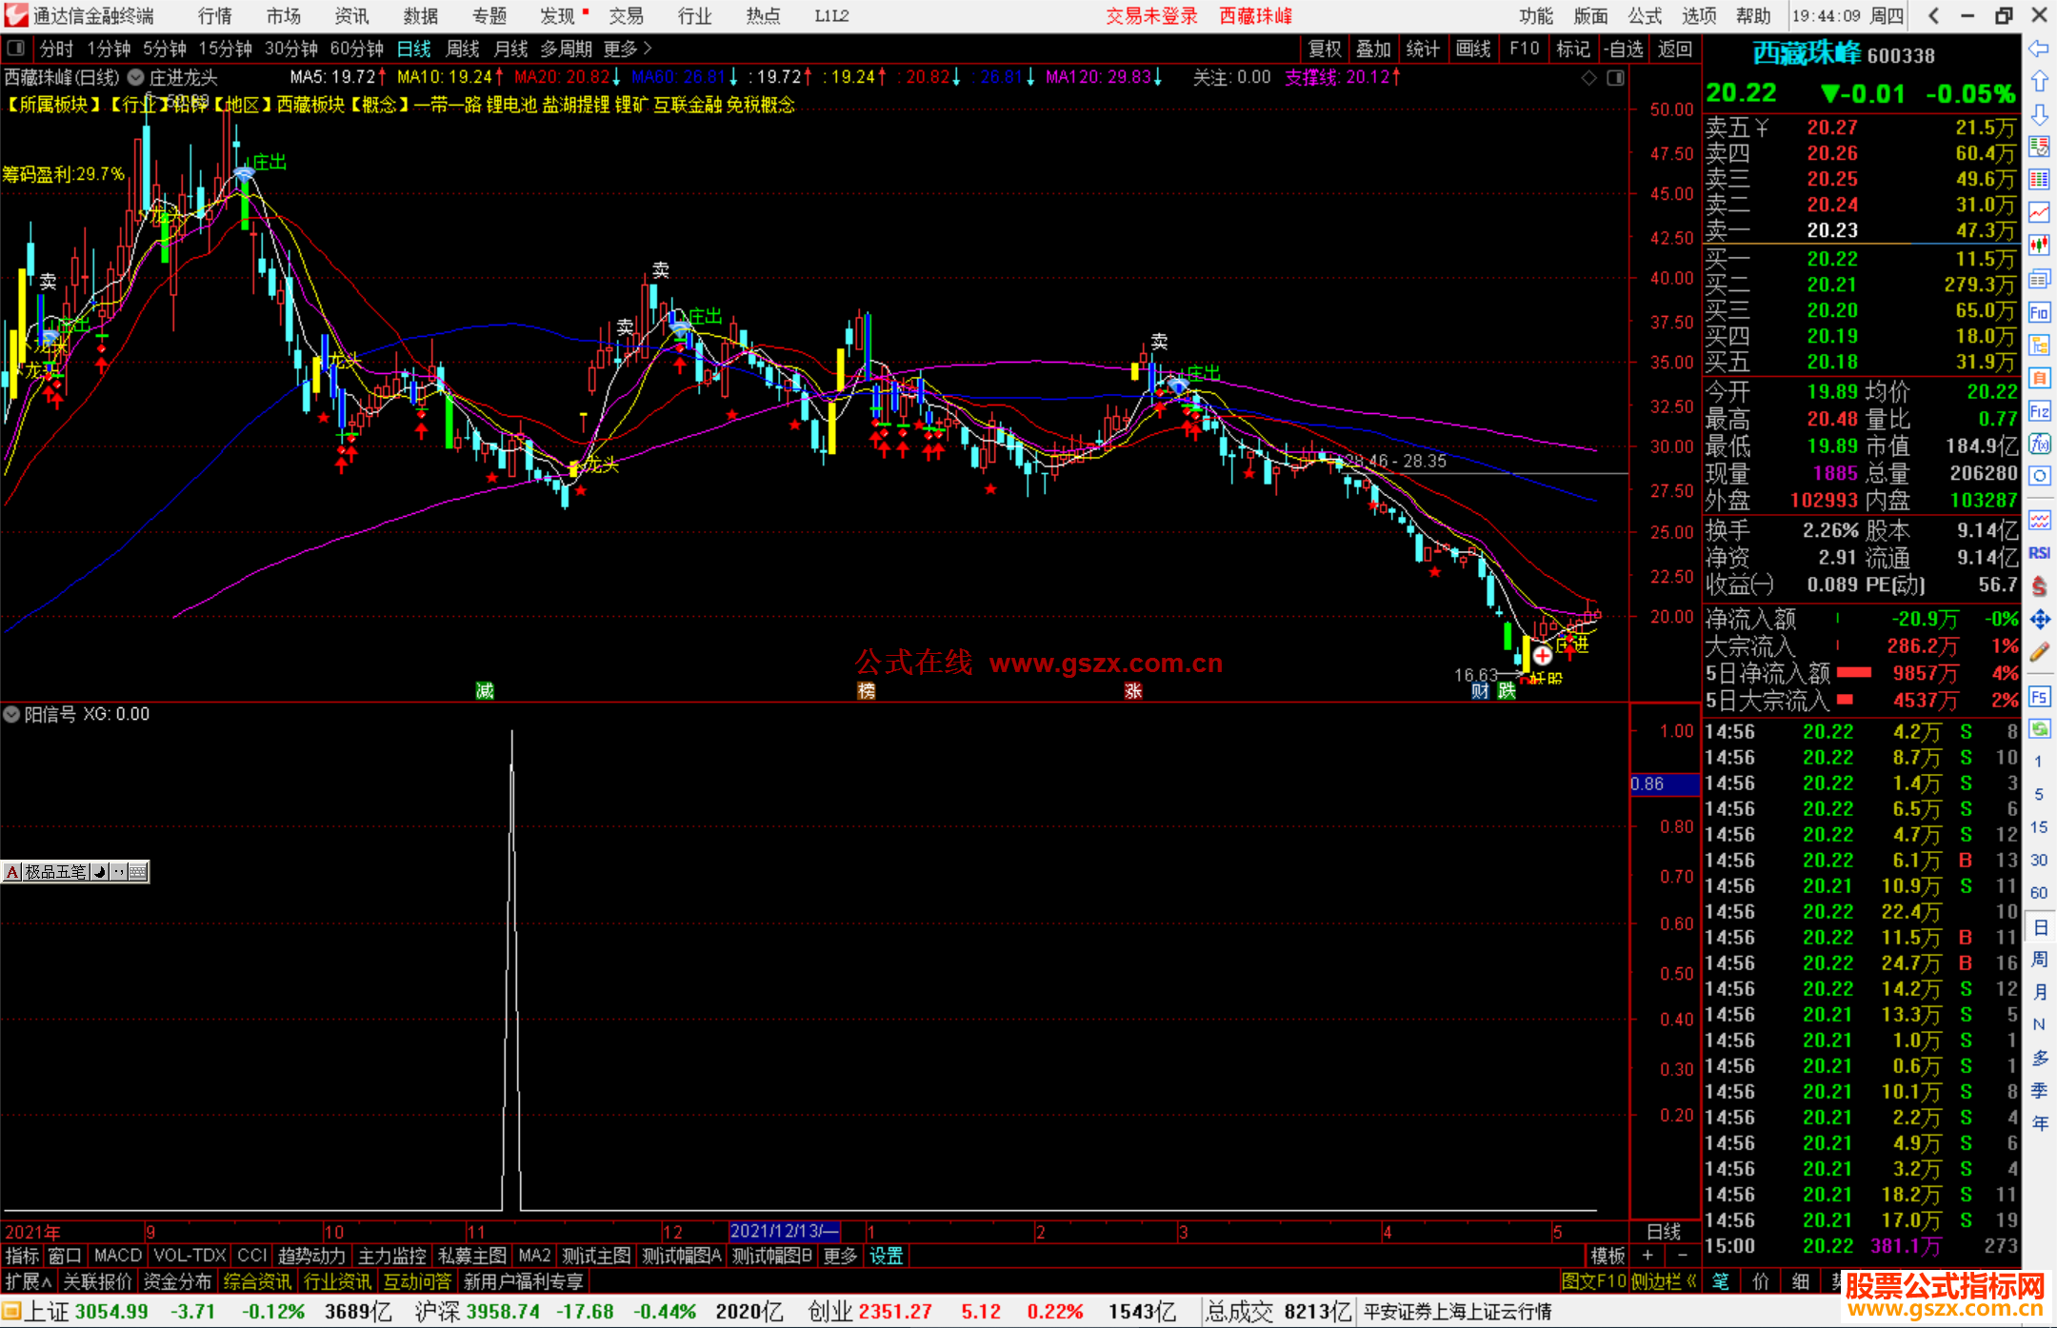Open the 资金分布 tab at bottom

click(177, 1281)
